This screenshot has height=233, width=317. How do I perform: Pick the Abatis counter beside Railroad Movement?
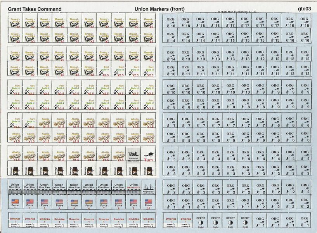coord(119,154)
